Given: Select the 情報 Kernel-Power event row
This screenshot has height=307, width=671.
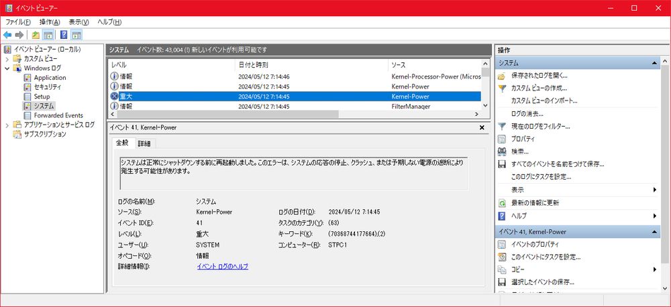Looking at the screenshot, I should (x=295, y=86).
